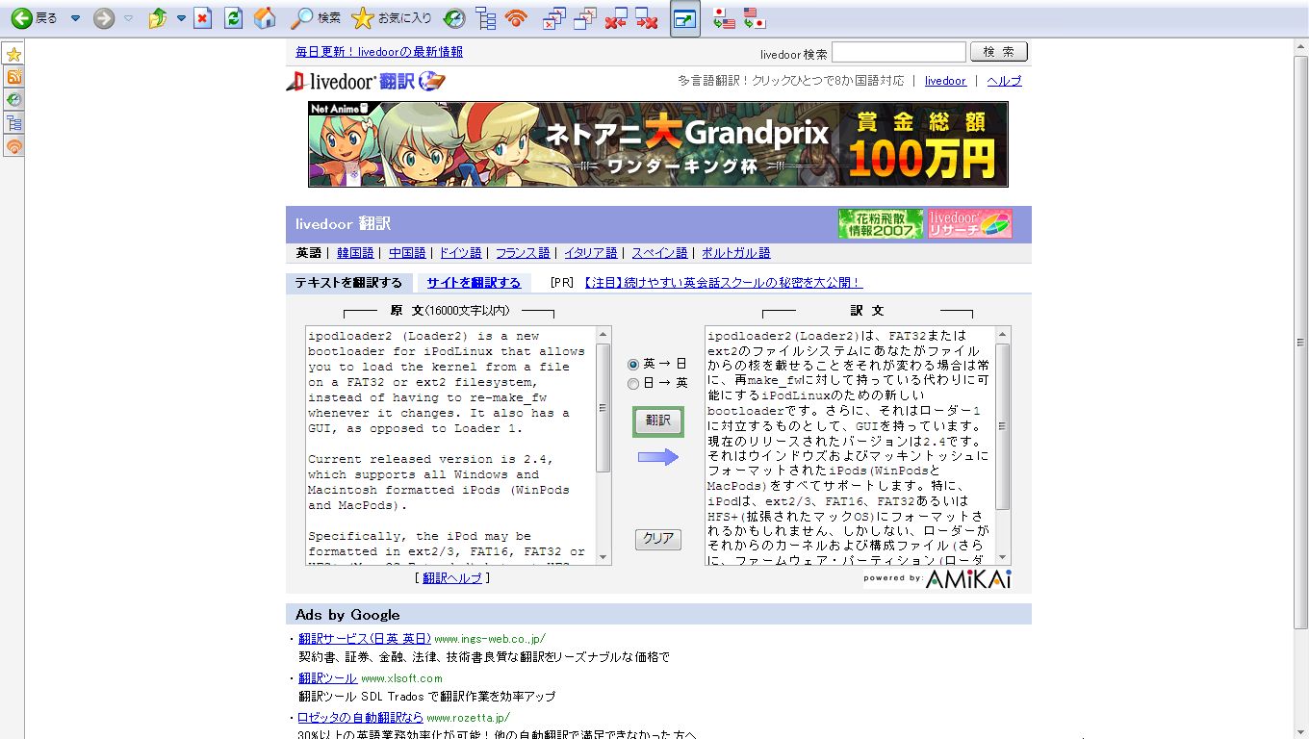Click the livedoor検索 text input field
This screenshot has width=1309, height=739.
coord(899,52)
